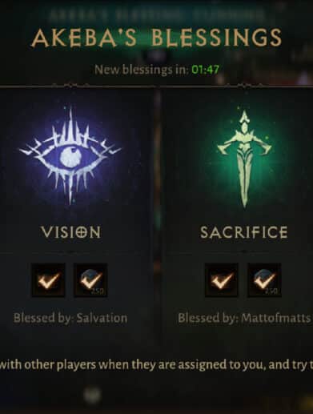The image size is (313, 414).
Task: Click the Akeba's Blessings header
Action: 157,38
